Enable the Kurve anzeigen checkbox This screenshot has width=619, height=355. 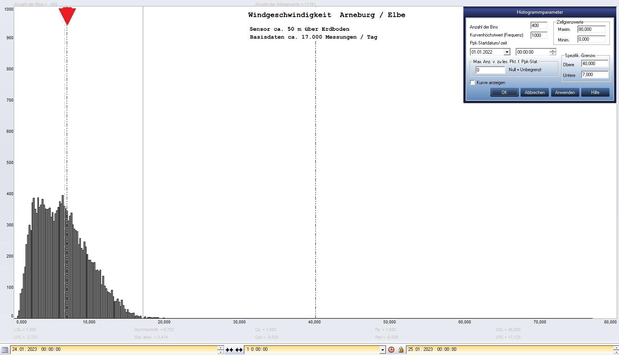click(x=473, y=83)
